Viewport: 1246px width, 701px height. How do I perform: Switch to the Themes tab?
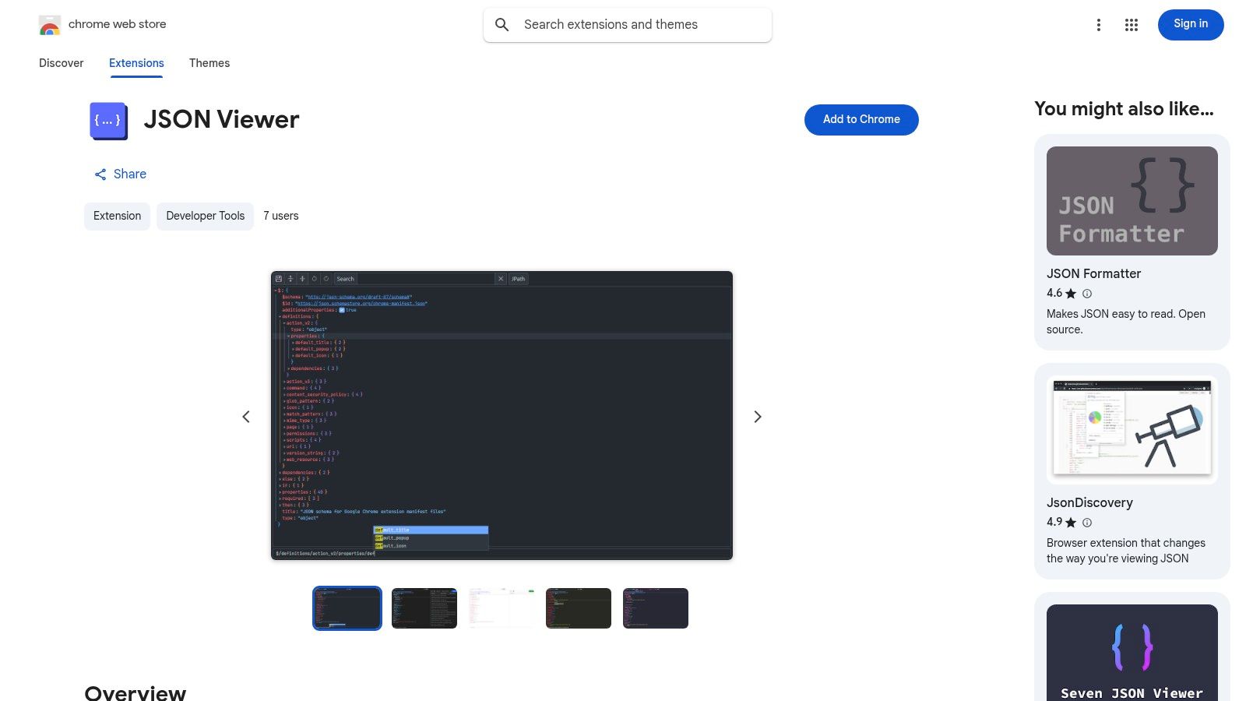(209, 63)
